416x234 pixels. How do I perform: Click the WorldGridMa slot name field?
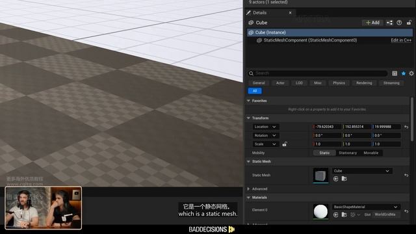pos(386,214)
